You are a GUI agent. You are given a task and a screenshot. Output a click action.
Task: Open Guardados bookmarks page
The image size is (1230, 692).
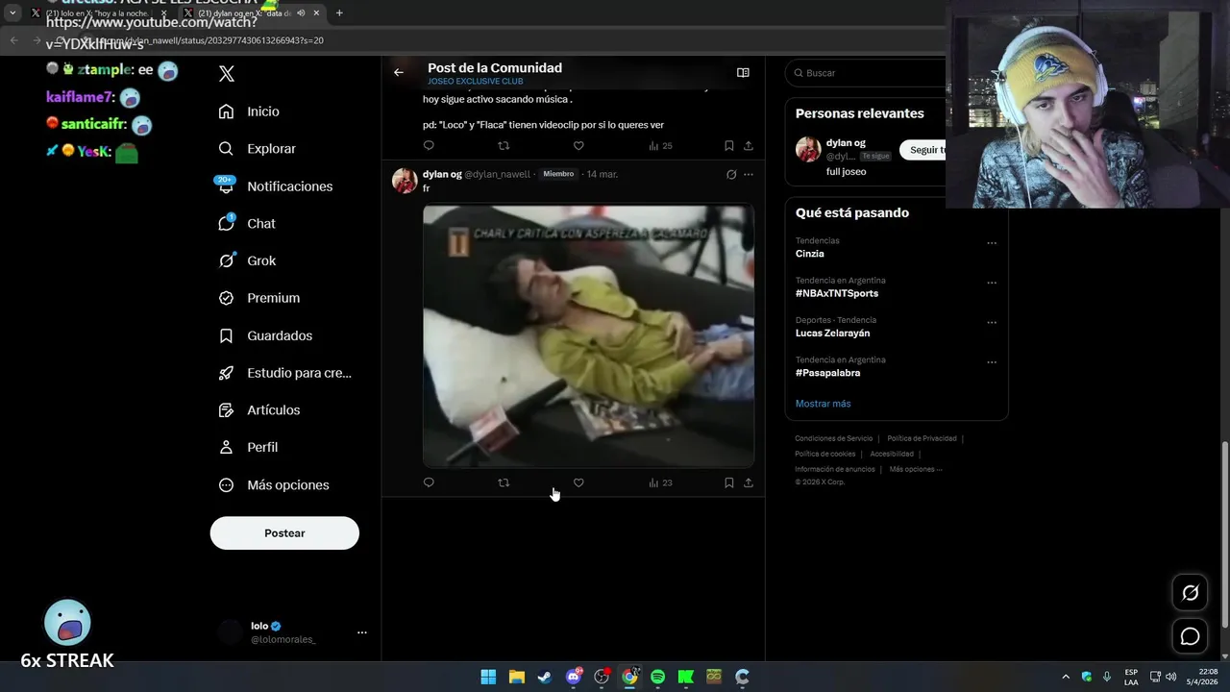coord(265,335)
